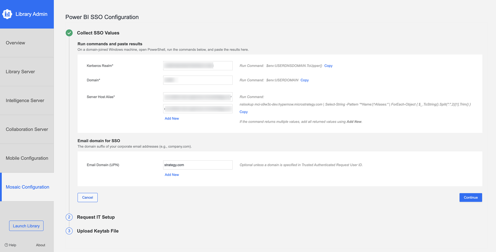Click the Cancel button
Viewport: 496px width, 252px height.
pyautogui.click(x=87, y=198)
